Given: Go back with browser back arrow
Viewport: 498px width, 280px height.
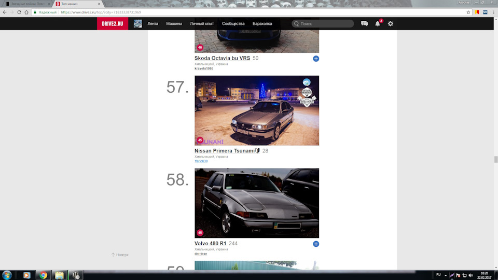Looking at the screenshot, I should click(x=5, y=12).
